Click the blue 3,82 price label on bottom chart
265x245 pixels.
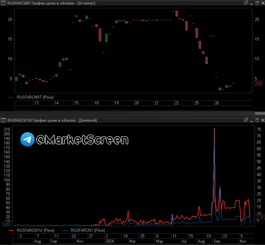6,224
